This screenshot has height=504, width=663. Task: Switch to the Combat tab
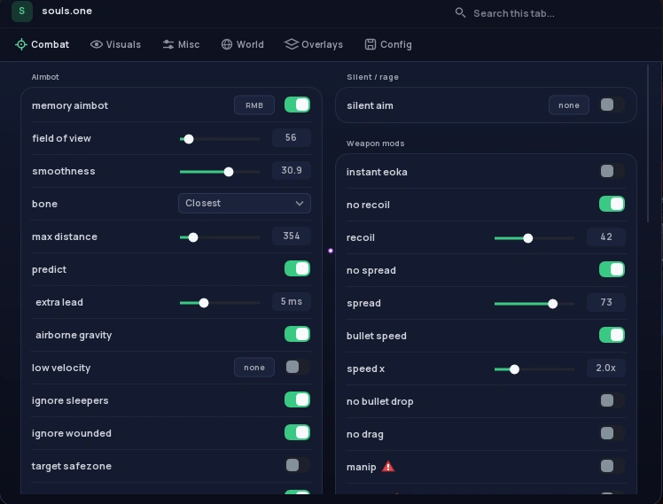point(43,44)
